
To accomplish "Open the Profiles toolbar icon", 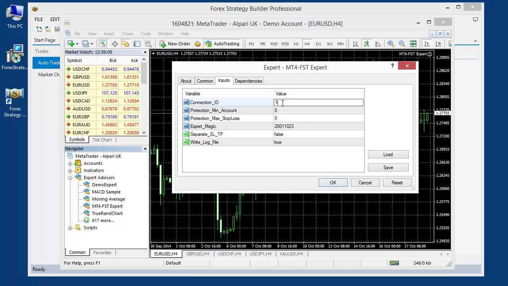I will click(x=85, y=44).
